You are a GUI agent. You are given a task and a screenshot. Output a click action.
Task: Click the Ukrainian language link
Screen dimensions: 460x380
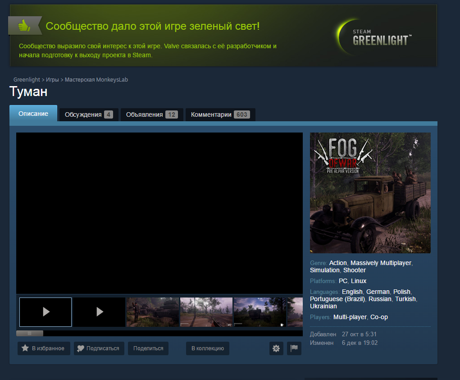tap(323, 307)
